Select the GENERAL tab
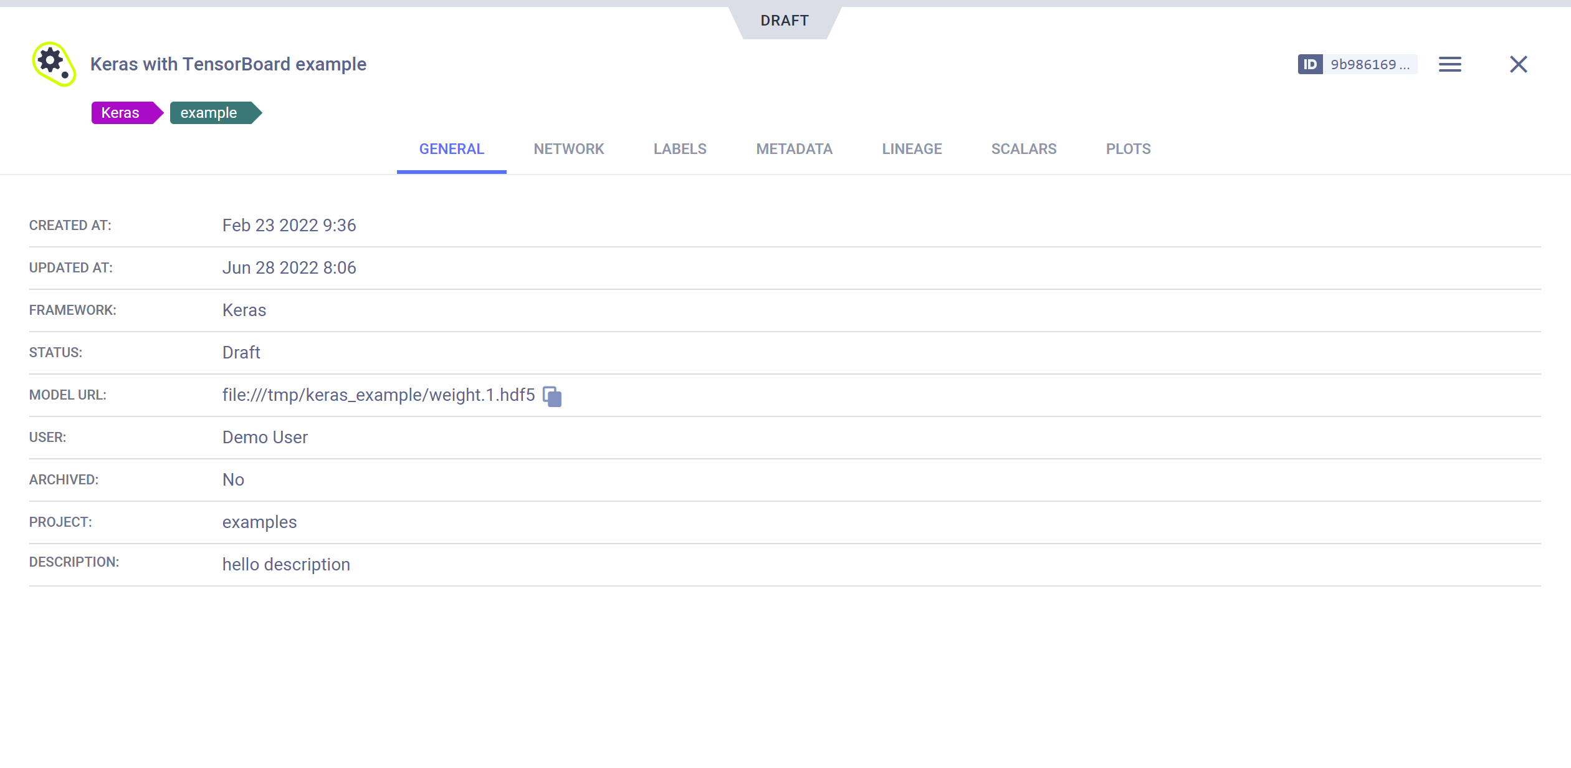The image size is (1571, 768). (x=451, y=149)
